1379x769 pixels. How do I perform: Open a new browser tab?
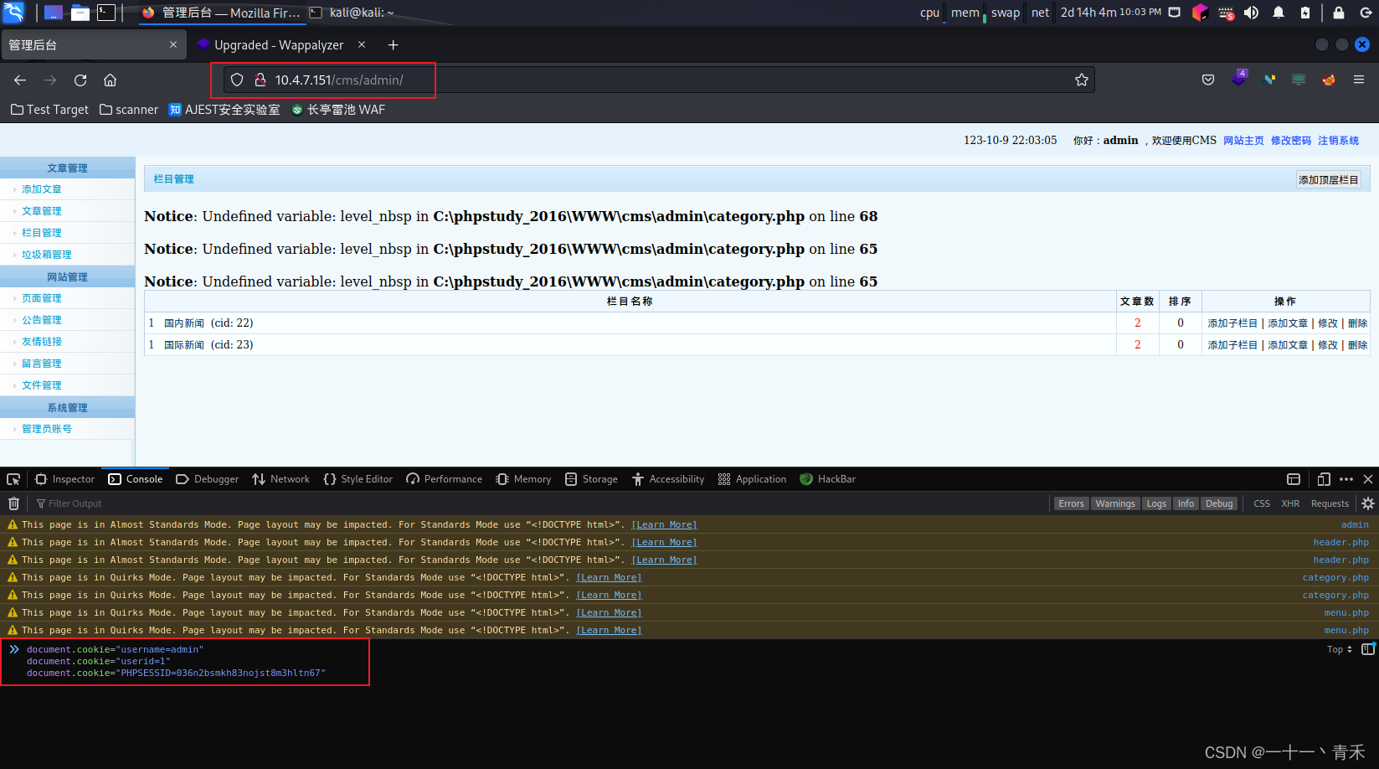(x=393, y=45)
